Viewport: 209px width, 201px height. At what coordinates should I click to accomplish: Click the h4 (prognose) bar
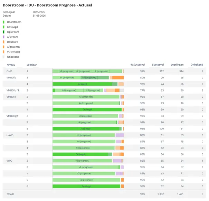tap(84, 142)
